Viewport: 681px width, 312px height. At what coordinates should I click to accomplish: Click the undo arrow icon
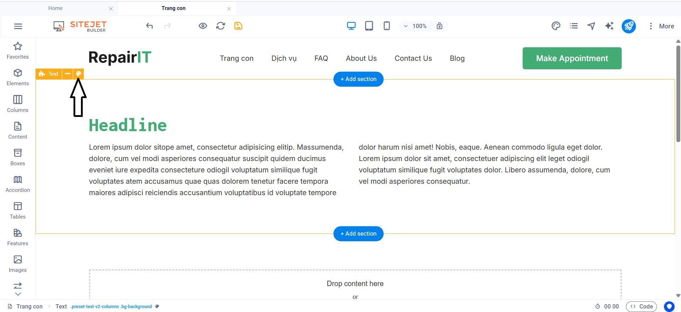(149, 26)
